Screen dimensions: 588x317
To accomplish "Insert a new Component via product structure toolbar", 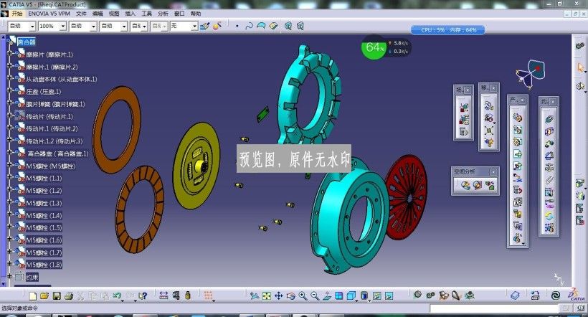I will pyautogui.click(x=518, y=118).
